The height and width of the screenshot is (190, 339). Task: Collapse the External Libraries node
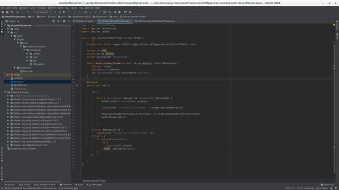(x=5, y=92)
